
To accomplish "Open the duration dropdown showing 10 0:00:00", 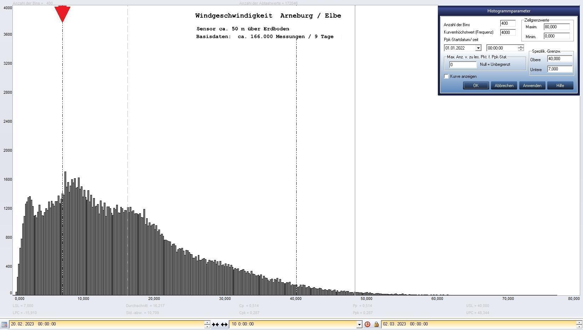I will 359,324.
